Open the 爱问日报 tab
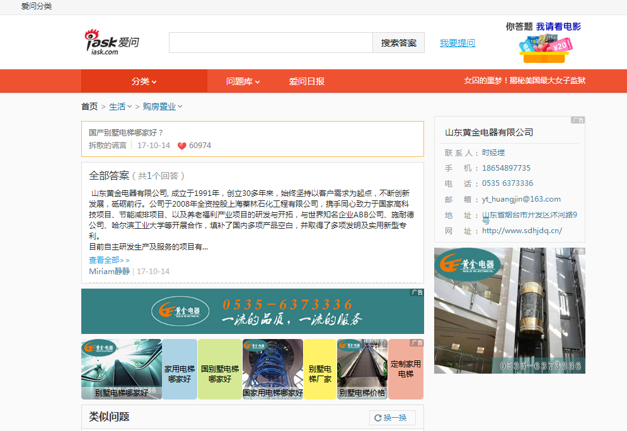The image size is (627, 431). click(x=307, y=81)
